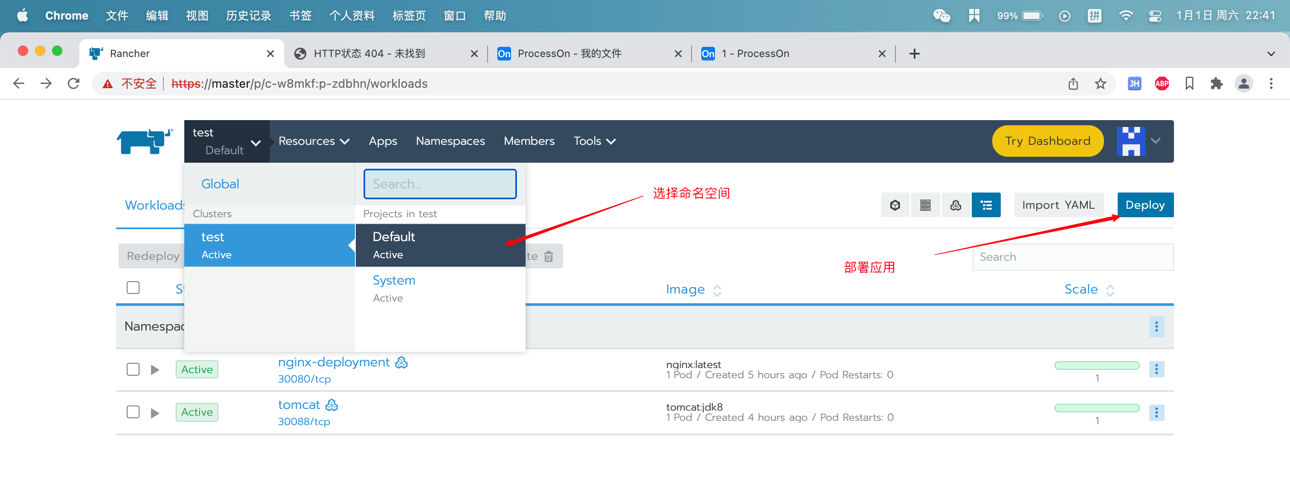Open Wi-Fi status in menu bar
The height and width of the screenshot is (483, 1290).
tap(1126, 15)
